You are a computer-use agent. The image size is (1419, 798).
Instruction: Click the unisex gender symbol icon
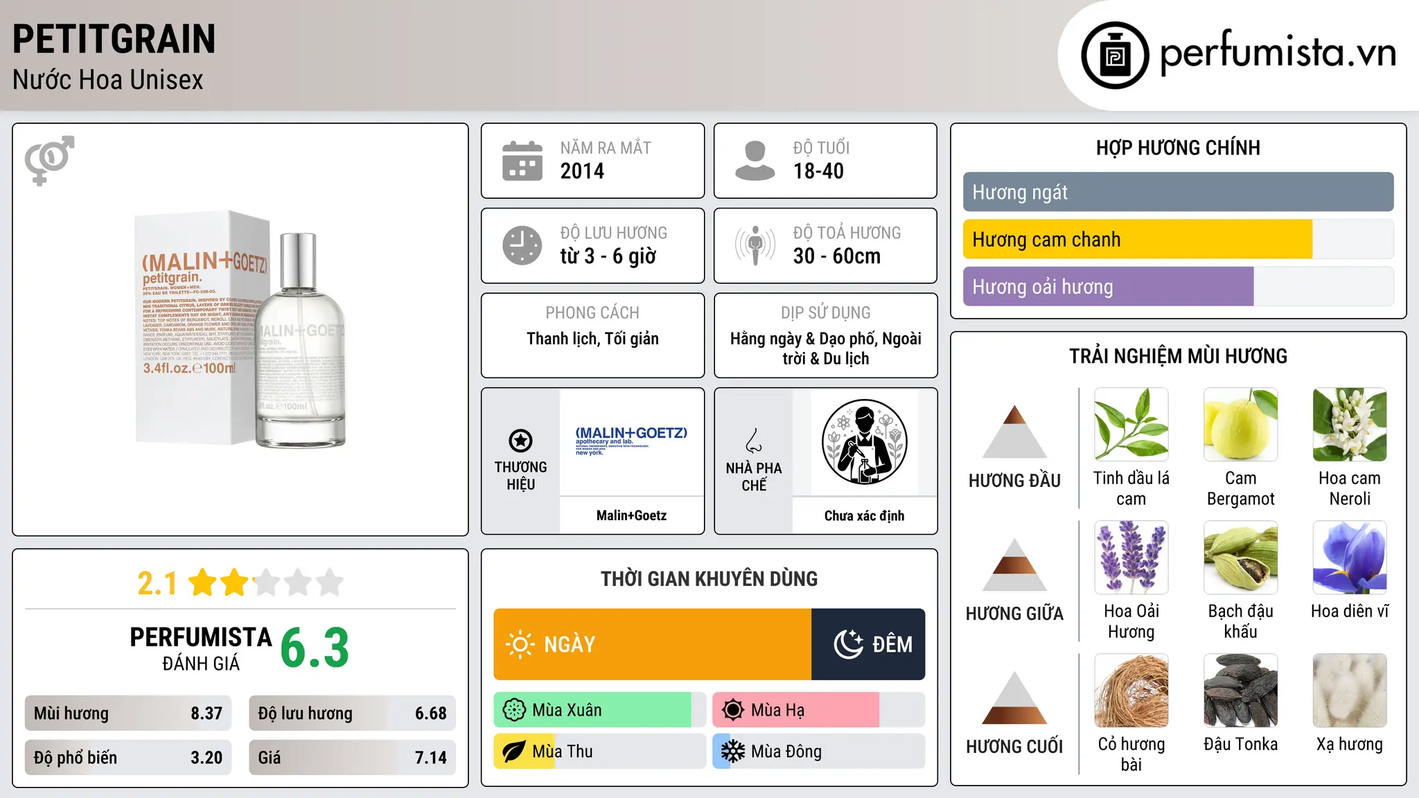49,160
